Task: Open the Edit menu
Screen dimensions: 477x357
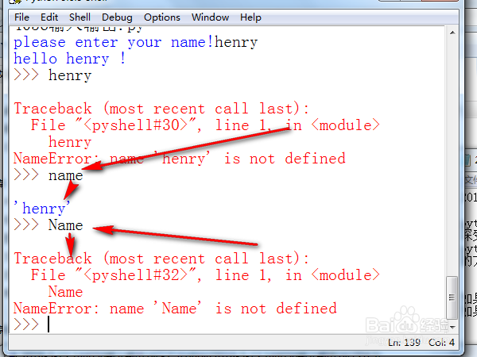Action: (x=49, y=17)
